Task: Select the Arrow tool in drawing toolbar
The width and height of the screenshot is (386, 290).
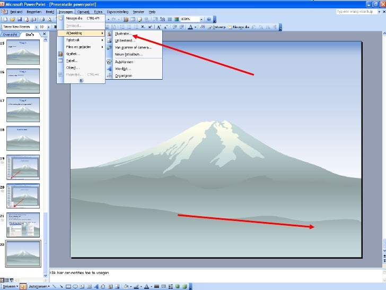Action: coord(61,286)
